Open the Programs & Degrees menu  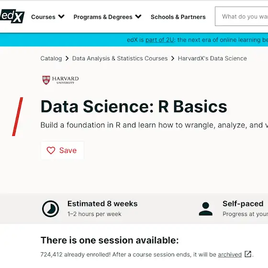108,17
